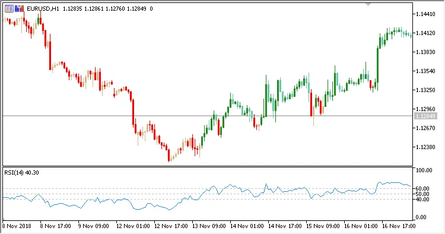
Task: Click the 8 Nov 17:00 time label
Action: tap(55, 226)
